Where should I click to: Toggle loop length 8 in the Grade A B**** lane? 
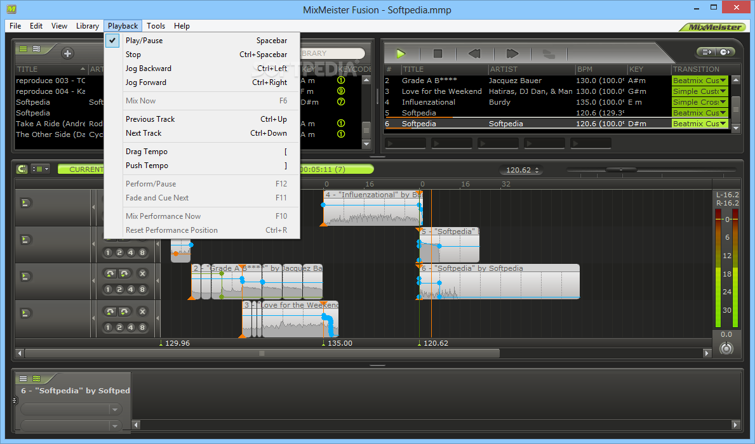142,290
